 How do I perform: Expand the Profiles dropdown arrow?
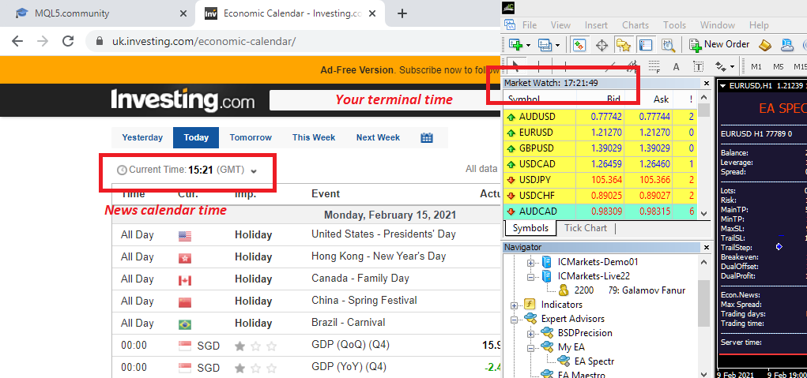point(557,46)
